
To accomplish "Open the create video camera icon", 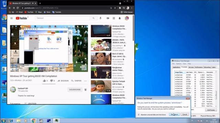I will (x=108, y=18).
